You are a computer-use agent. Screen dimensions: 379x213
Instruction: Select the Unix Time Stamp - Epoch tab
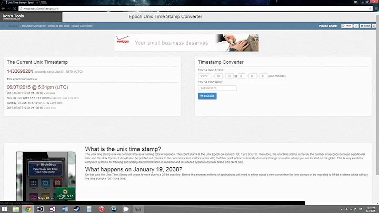(21, 3)
